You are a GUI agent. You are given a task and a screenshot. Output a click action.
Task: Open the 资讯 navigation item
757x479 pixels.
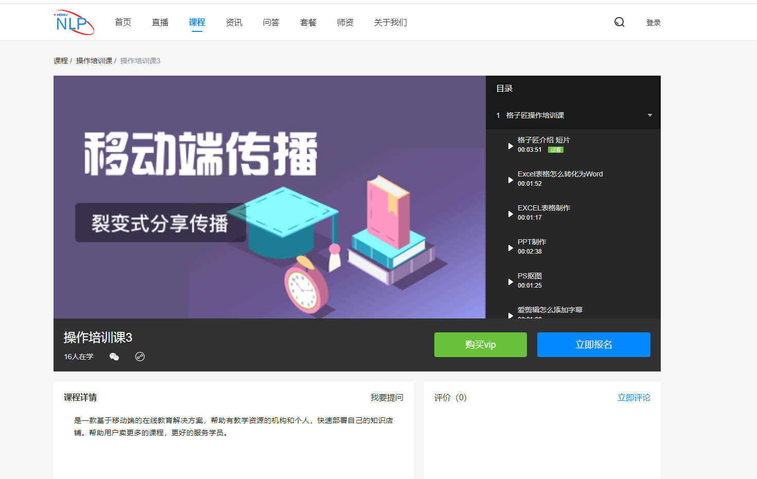coord(234,22)
